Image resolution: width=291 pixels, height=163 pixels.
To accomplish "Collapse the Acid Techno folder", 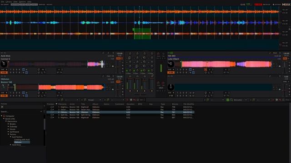I will click(10, 137).
